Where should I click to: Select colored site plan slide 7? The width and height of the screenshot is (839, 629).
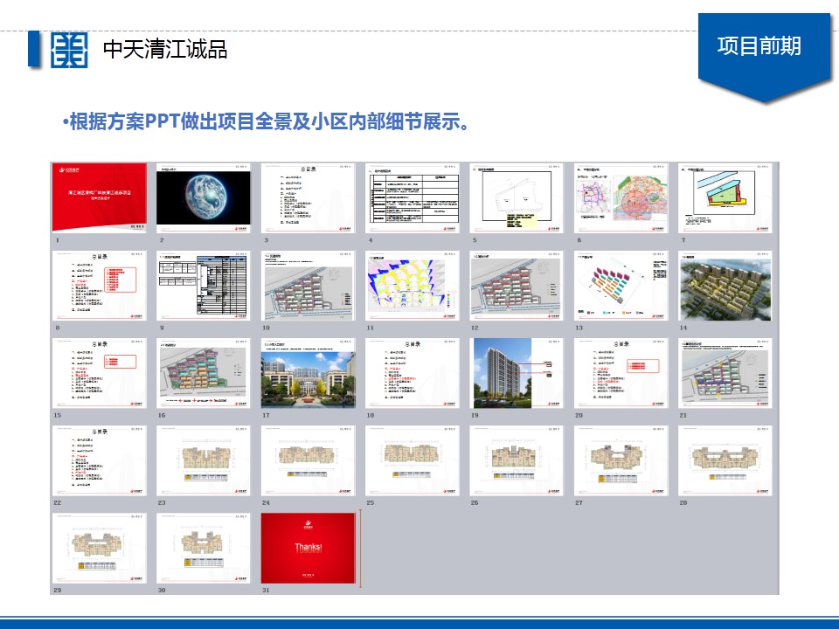pos(725,197)
